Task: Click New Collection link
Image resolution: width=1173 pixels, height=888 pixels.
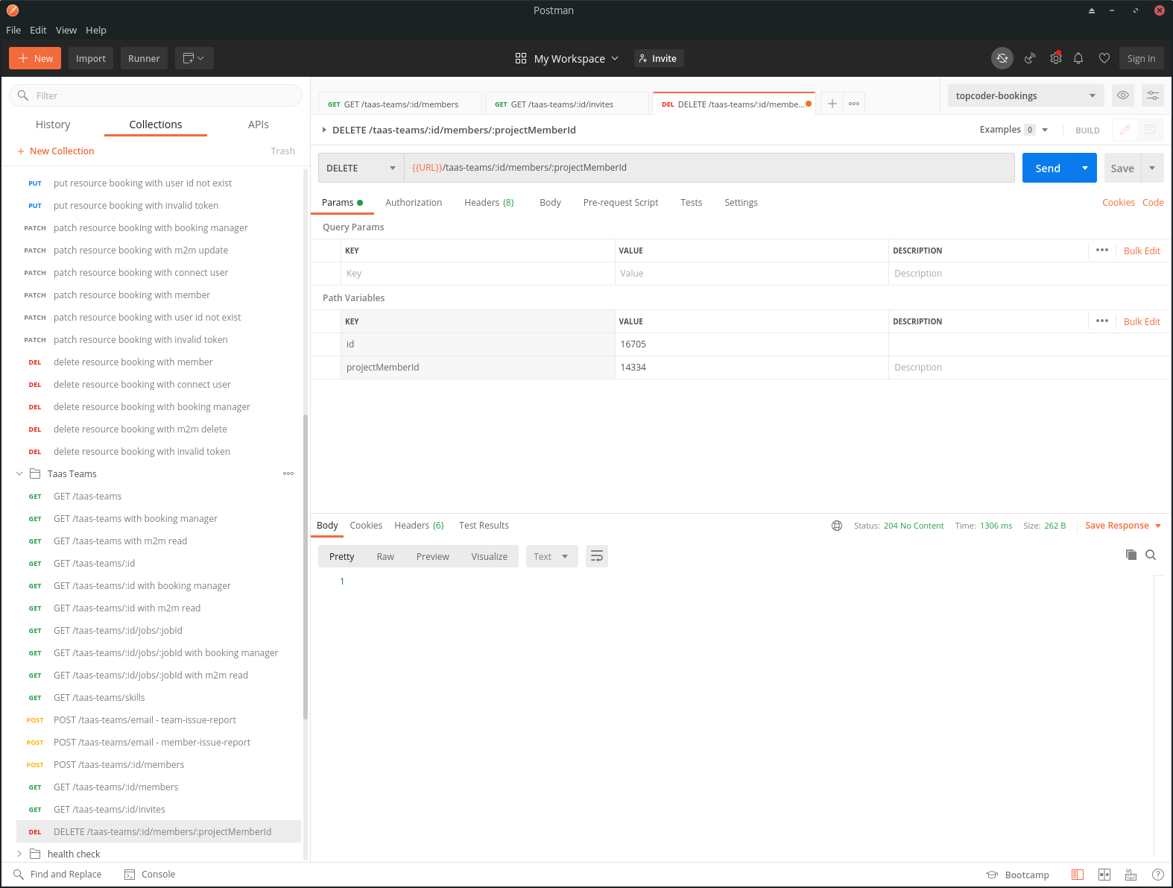Action: tap(56, 151)
